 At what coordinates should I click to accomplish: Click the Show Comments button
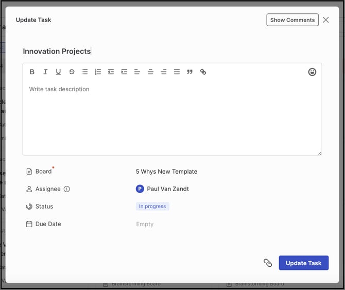(292, 20)
